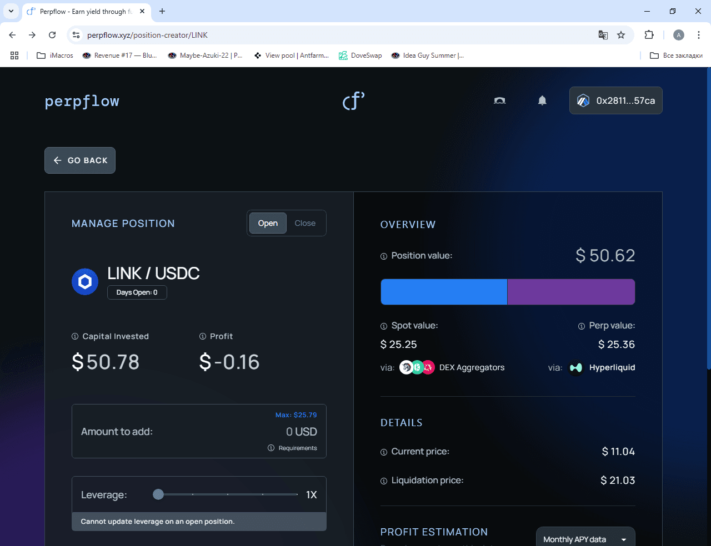Click the Capital Invested info icon
This screenshot has width=711, height=546.
point(75,336)
